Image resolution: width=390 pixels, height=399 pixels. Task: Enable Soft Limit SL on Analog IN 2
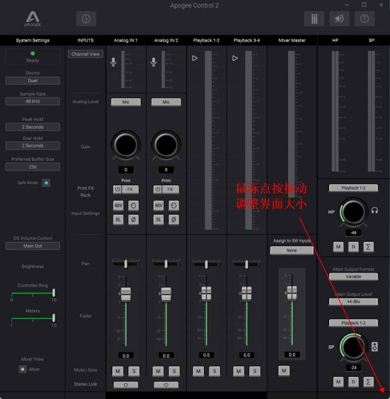[158, 220]
